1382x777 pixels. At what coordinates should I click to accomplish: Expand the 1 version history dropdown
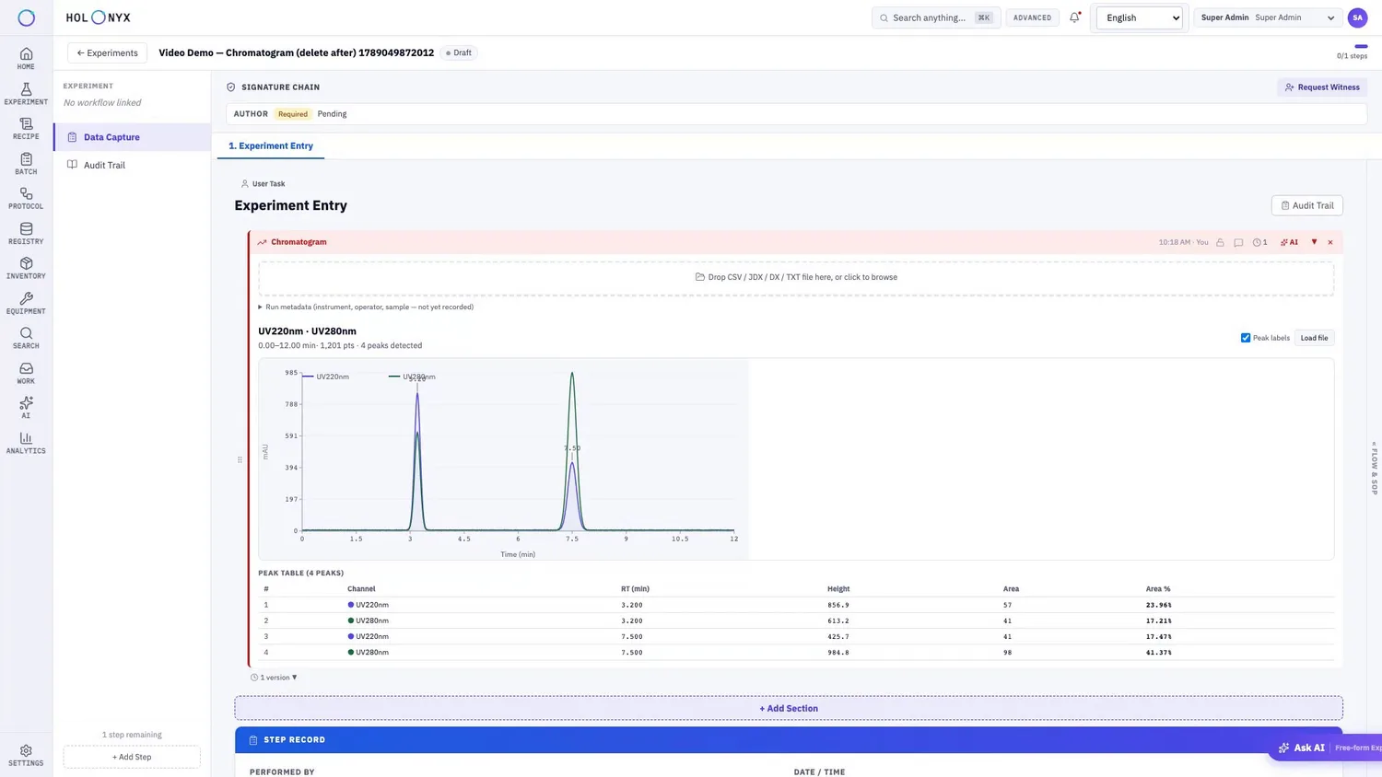(x=274, y=678)
